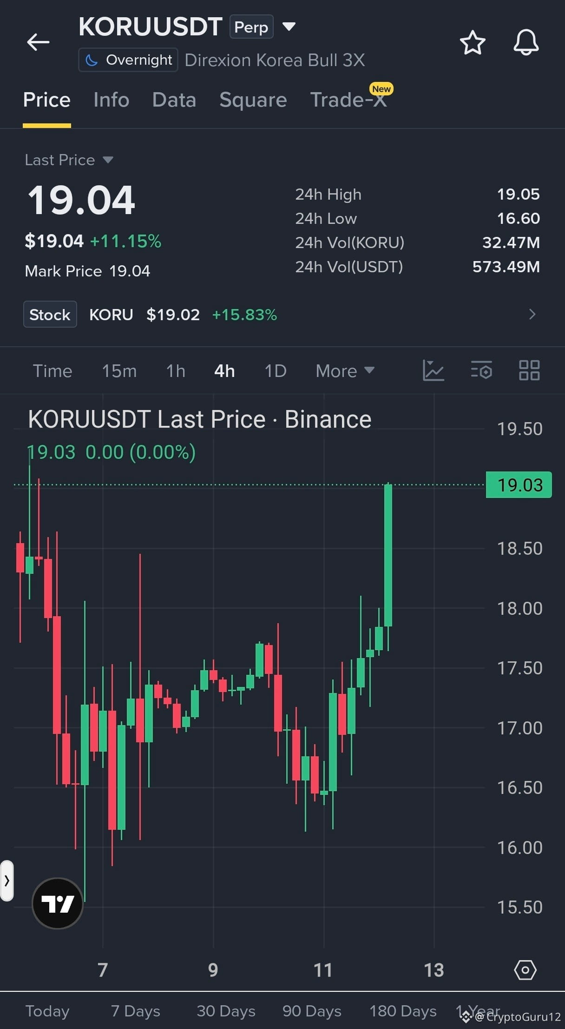Click the 16.00 price axis label

pos(519,847)
